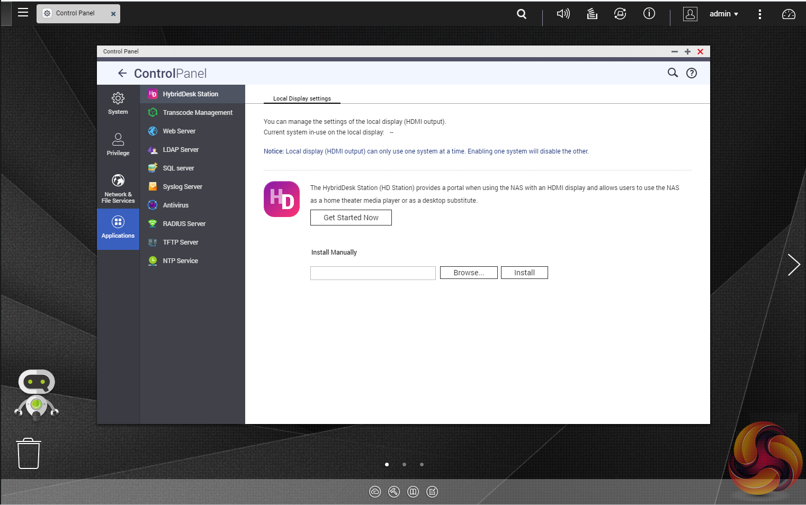The width and height of the screenshot is (806, 505).
Task: Open the dashboard gauge icon
Action: click(x=789, y=14)
